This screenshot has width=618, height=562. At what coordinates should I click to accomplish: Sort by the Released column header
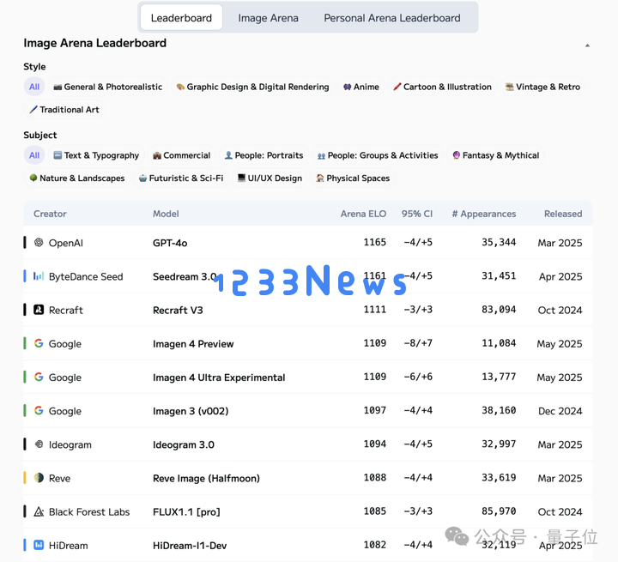pos(563,214)
